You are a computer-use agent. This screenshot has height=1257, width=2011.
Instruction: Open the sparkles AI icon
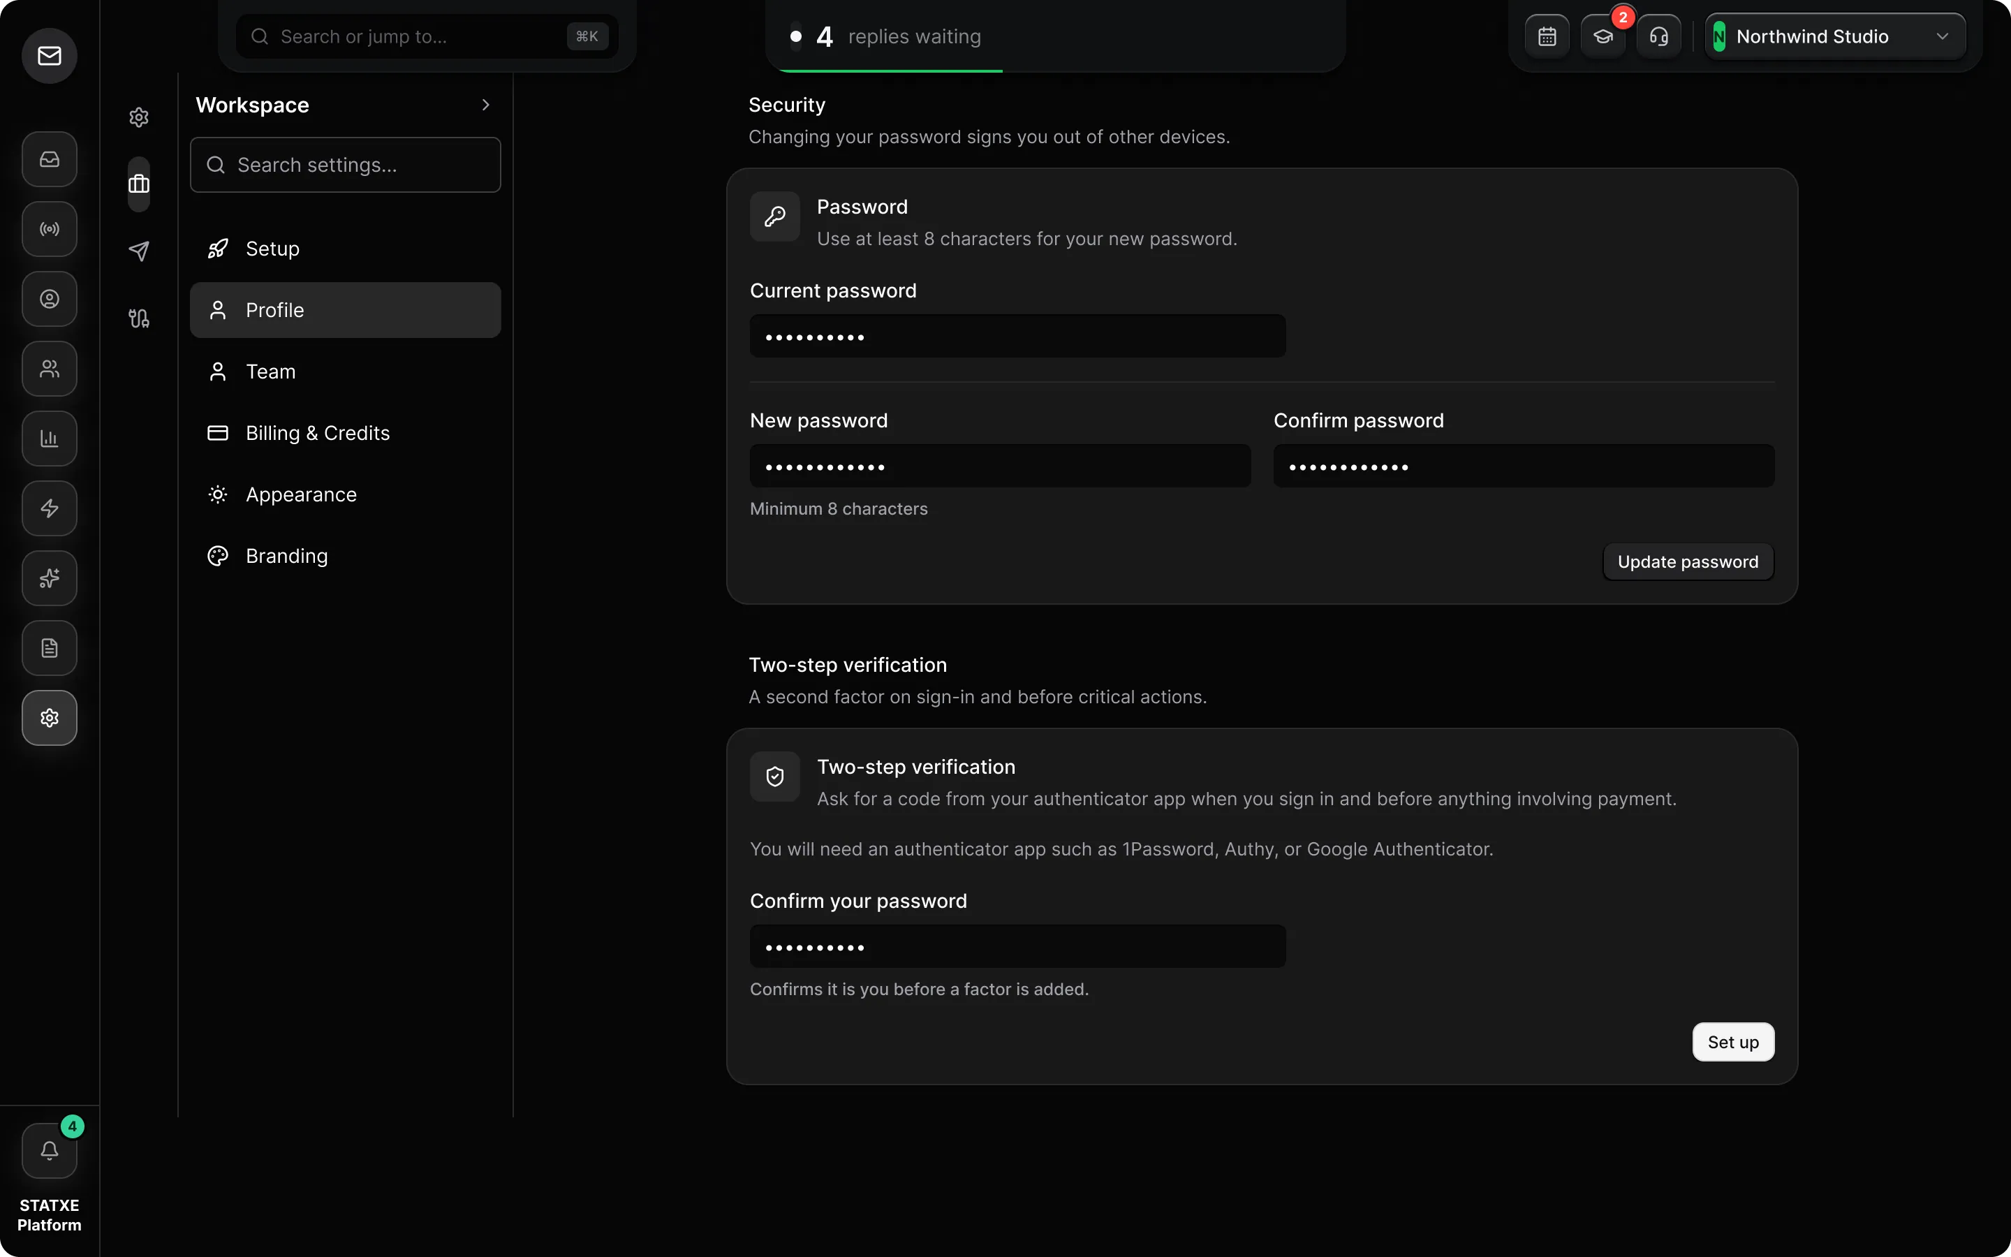[x=49, y=578]
